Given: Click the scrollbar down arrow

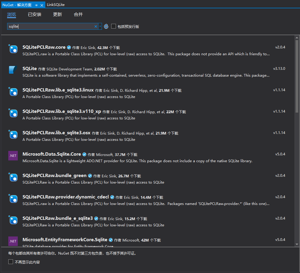Looking at the screenshot, I should point(297,244).
